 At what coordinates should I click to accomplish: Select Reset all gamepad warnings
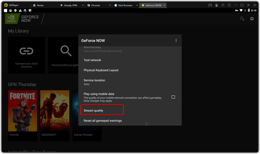point(130,121)
